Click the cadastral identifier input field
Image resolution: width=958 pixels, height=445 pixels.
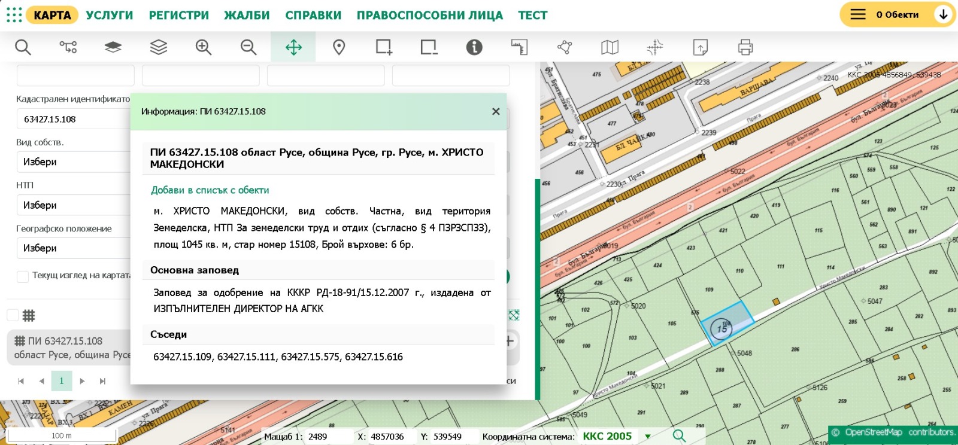click(73, 119)
